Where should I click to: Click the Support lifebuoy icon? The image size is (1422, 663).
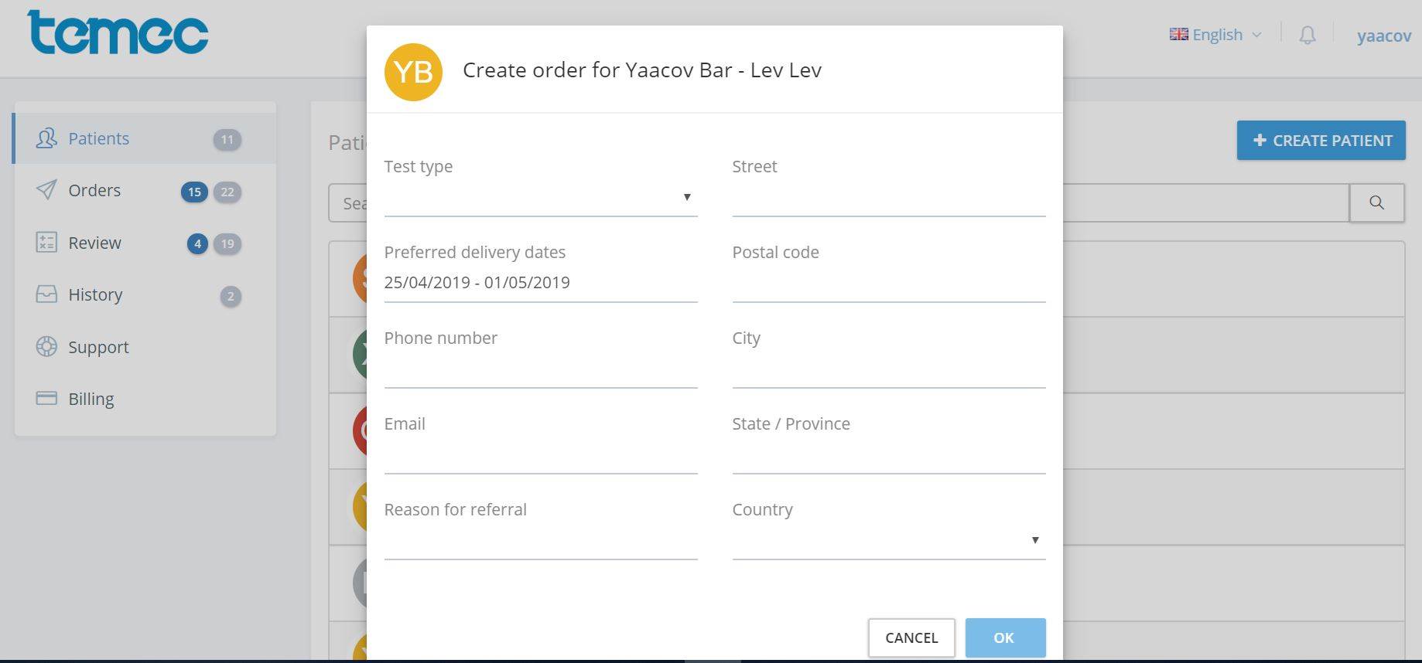46,347
